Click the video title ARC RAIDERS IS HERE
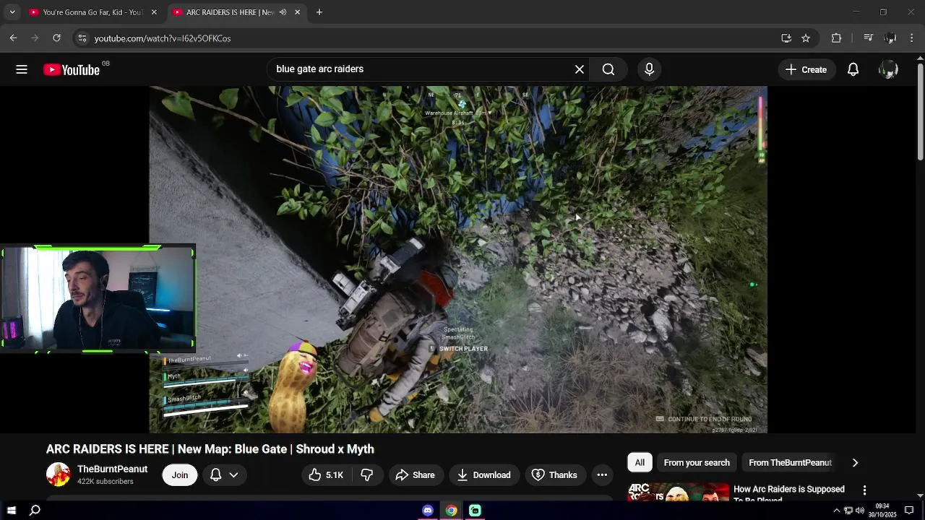The height and width of the screenshot is (520, 925). pos(210,449)
